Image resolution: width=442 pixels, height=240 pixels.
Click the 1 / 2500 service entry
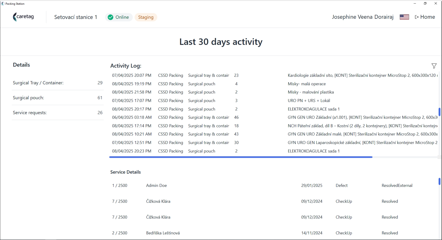tap(120, 186)
